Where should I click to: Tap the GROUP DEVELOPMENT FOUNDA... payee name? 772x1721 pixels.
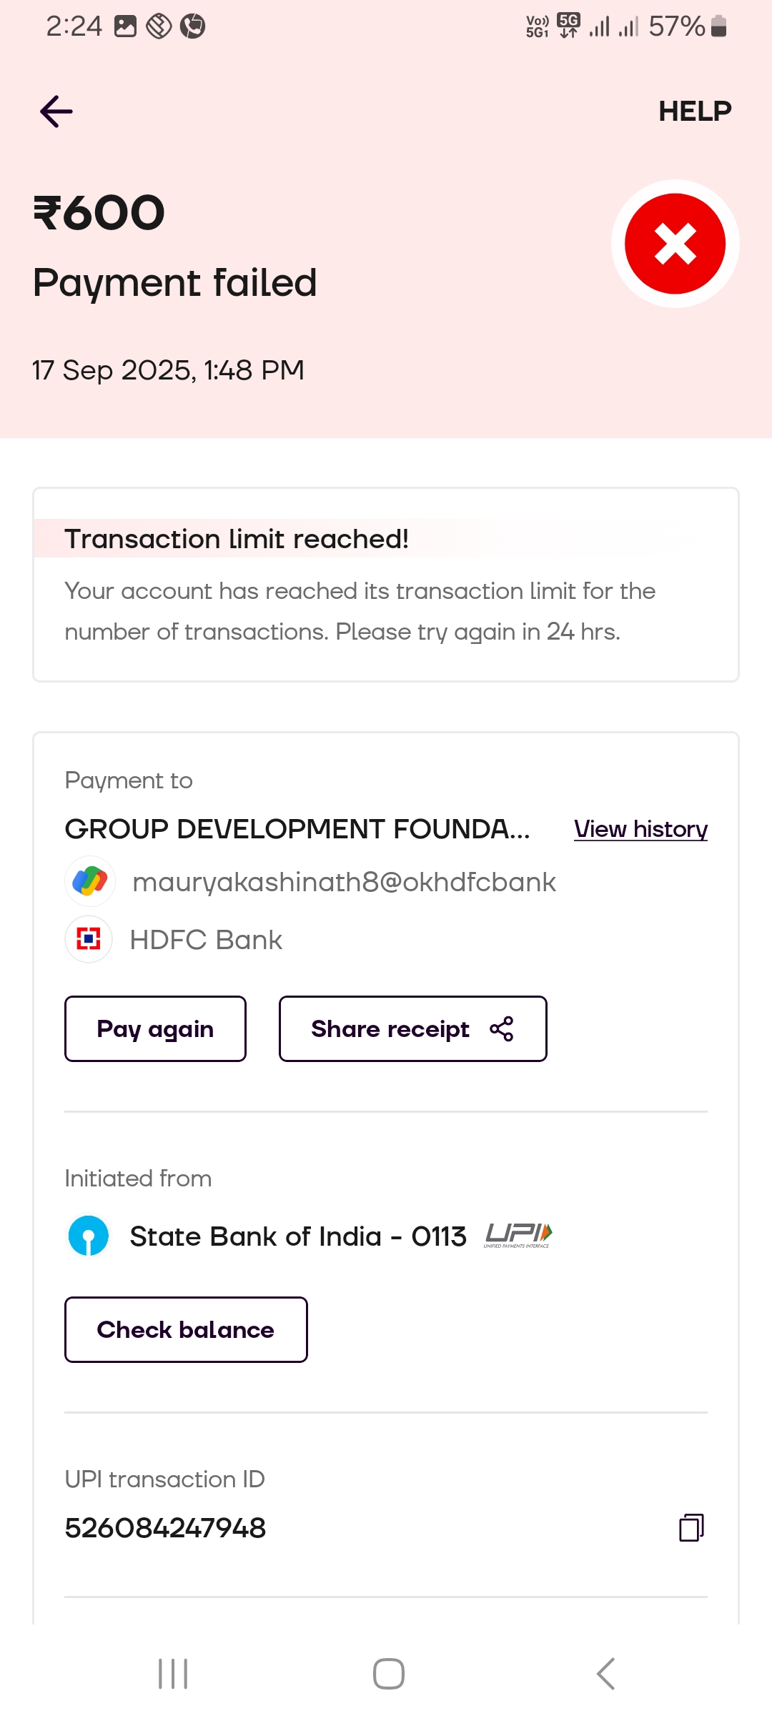click(x=297, y=829)
